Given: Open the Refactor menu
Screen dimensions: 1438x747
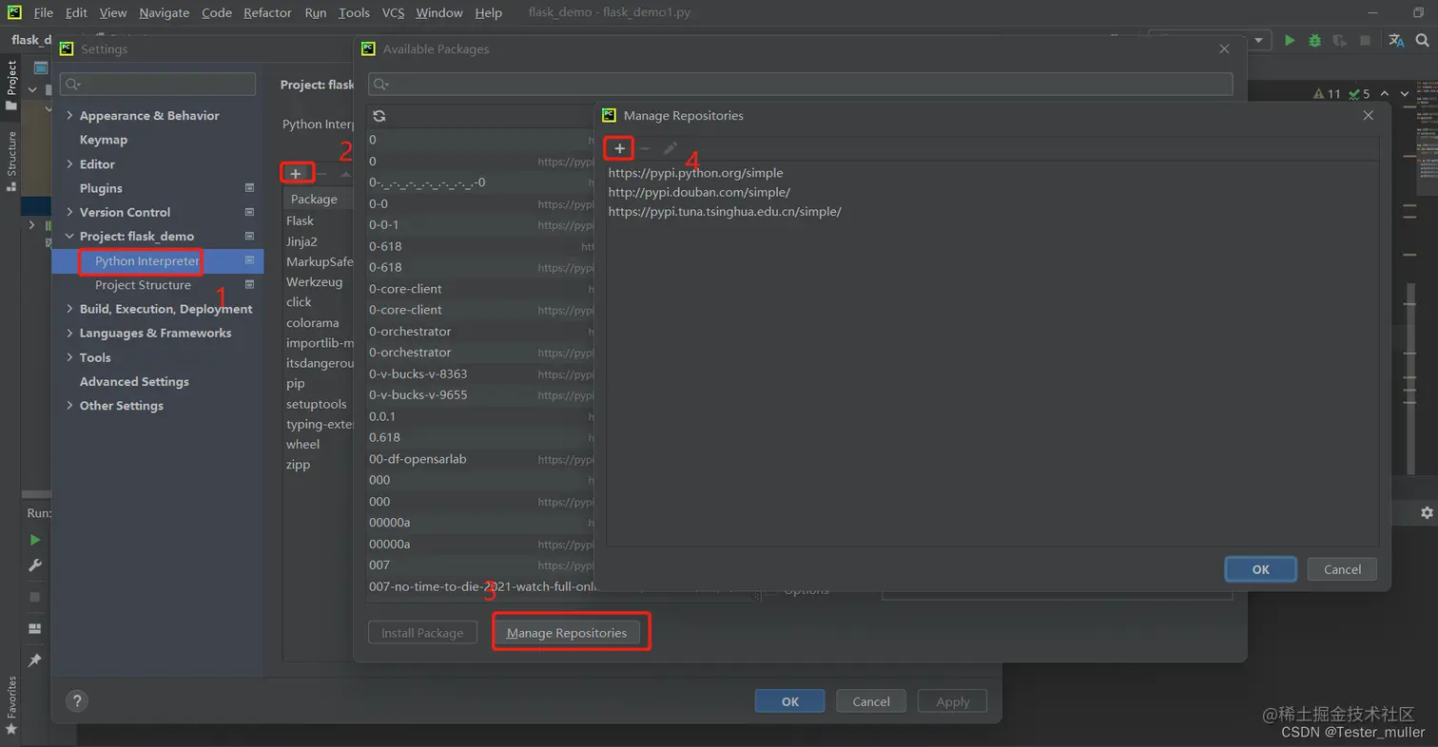Looking at the screenshot, I should [x=267, y=12].
